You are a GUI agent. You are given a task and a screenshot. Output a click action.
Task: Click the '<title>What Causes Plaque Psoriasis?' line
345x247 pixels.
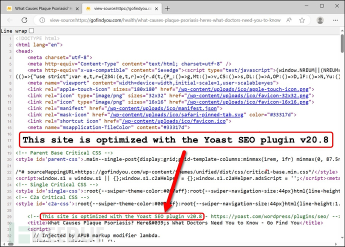click(x=175, y=223)
